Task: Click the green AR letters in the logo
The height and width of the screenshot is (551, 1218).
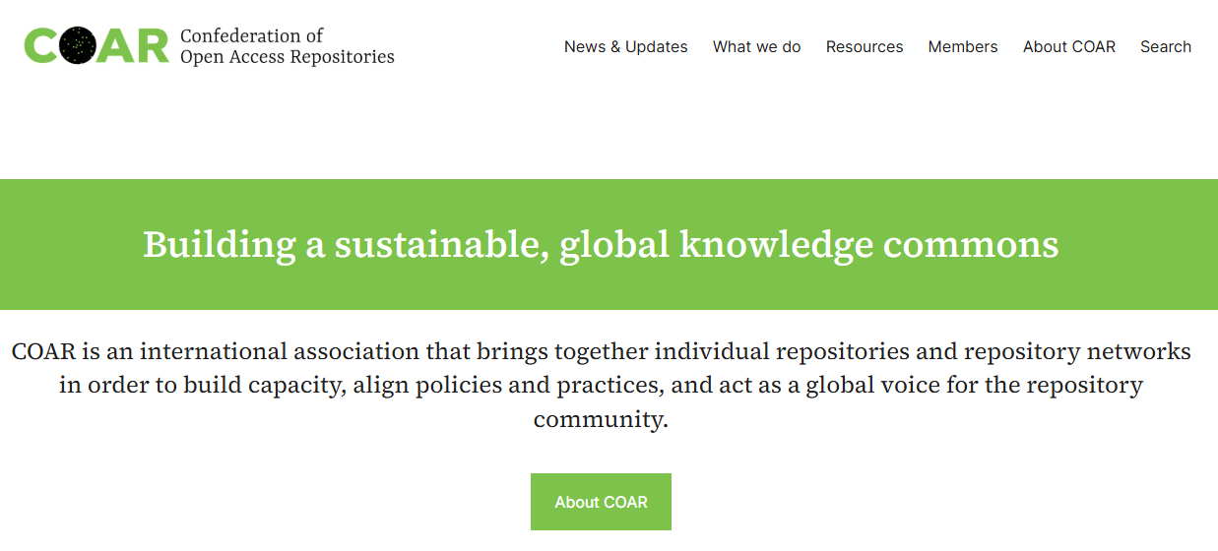Action: coord(134,46)
